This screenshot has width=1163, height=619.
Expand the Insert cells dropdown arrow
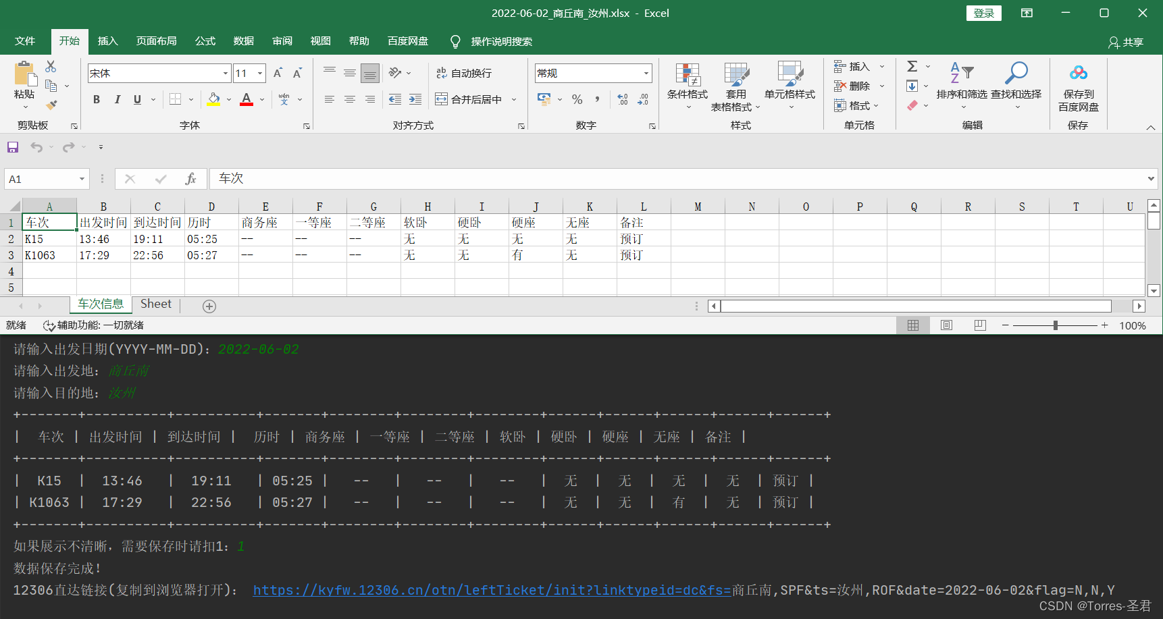point(881,66)
